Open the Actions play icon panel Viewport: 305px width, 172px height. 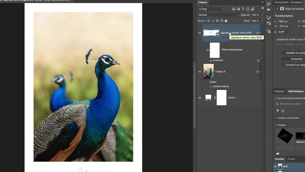(269, 10)
